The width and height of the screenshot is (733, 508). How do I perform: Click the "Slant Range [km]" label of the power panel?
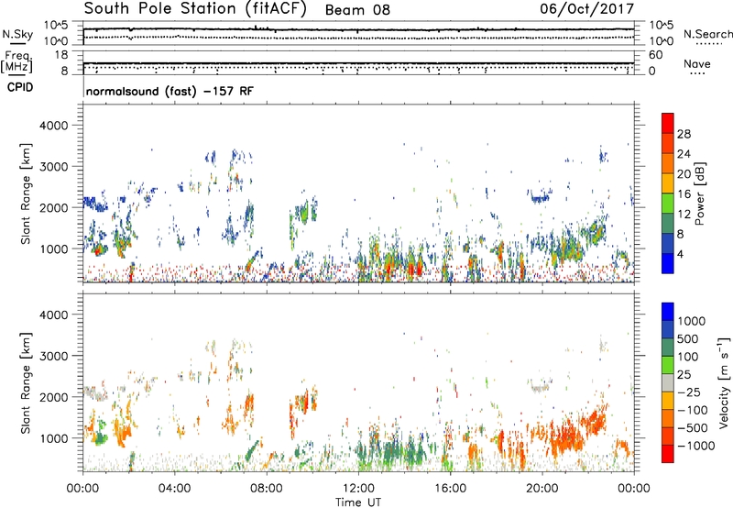coord(26,193)
